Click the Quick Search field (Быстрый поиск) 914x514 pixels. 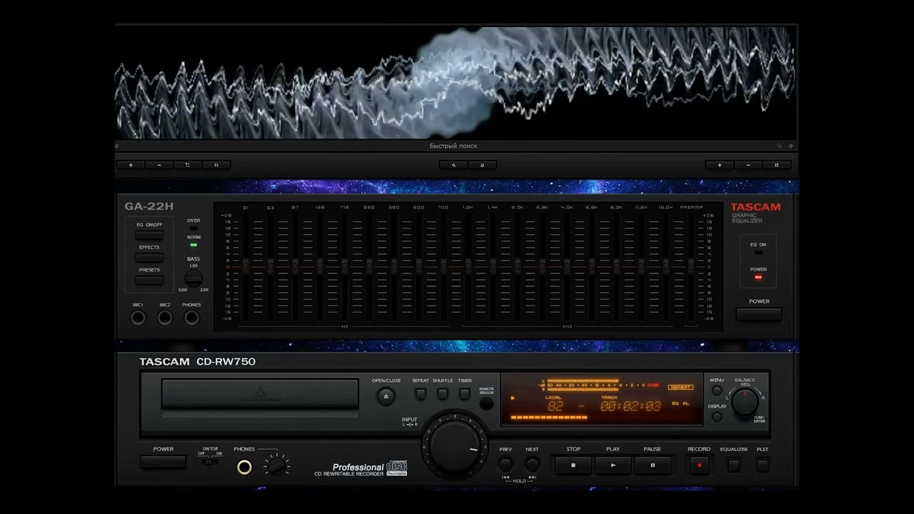(x=453, y=146)
